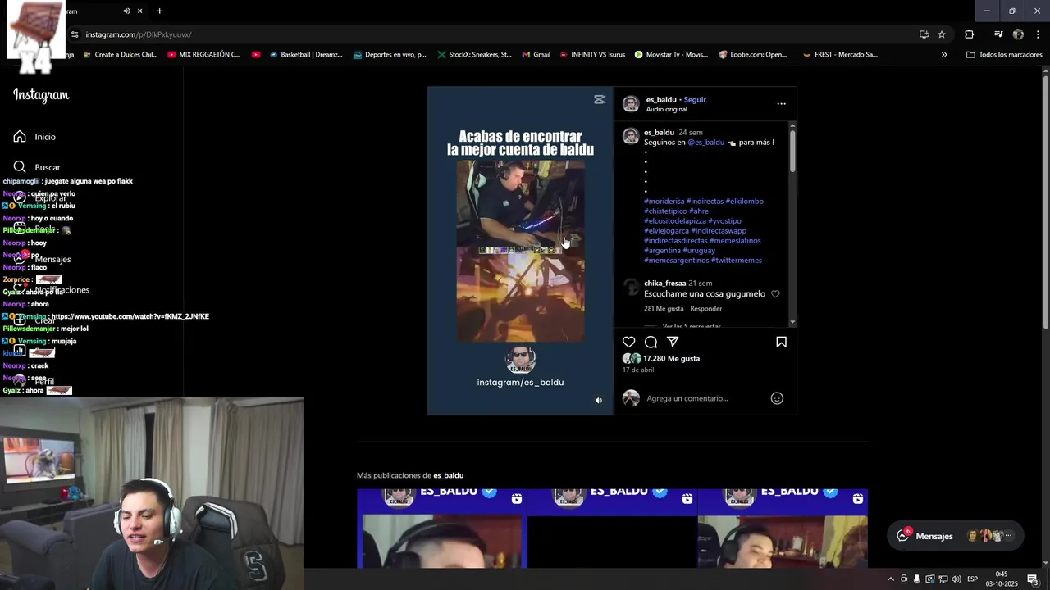The width and height of the screenshot is (1050, 590).
Task: Open FREST - Mercado bookmark
Action: coord(840,55)
